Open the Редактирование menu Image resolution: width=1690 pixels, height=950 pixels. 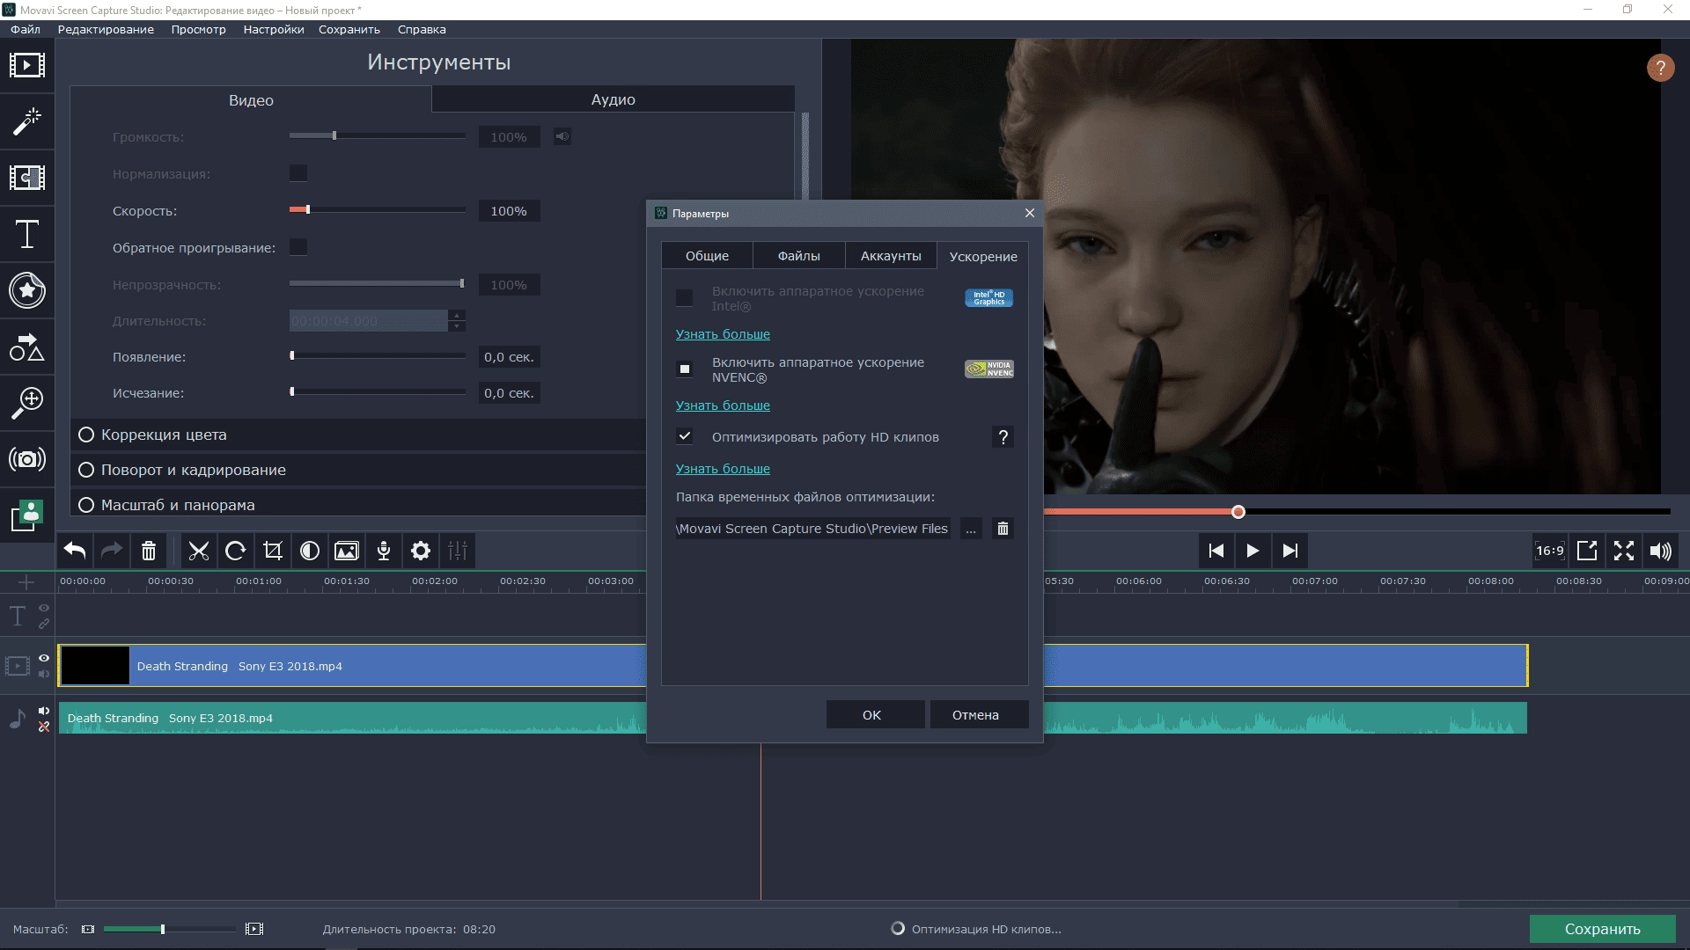pos(106,29)
